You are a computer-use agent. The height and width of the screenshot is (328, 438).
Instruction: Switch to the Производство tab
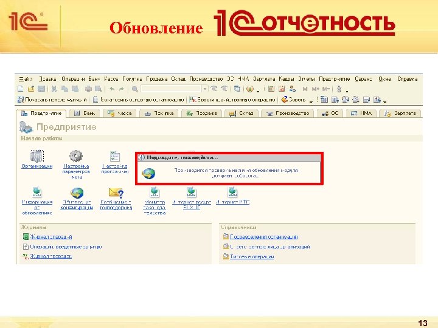coord(287,113)
